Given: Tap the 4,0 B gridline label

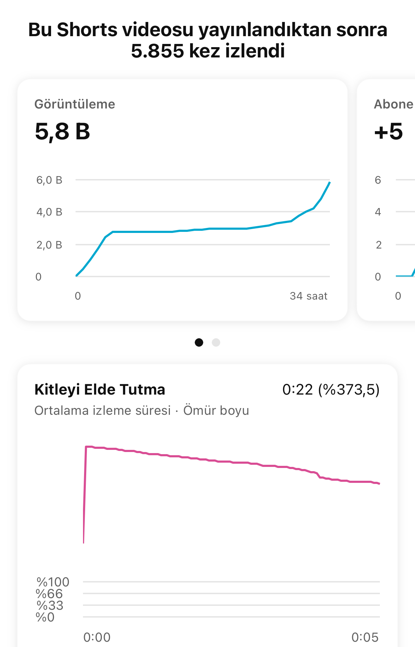Looking at the screenshot, I should [x=49, y=212].
